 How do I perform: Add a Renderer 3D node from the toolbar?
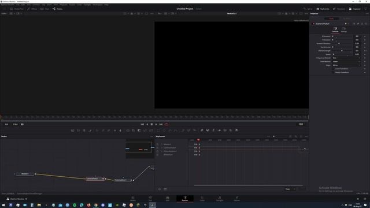[x=236, y=131]
